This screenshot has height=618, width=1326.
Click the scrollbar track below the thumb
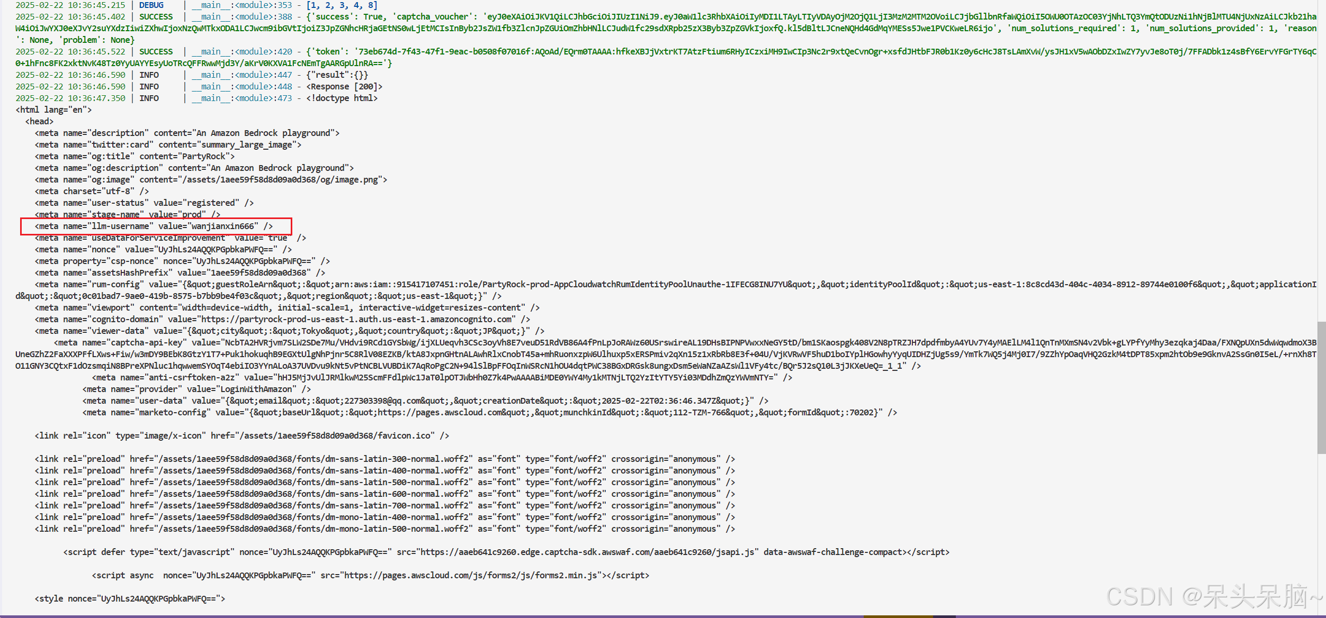point(1321,529)
